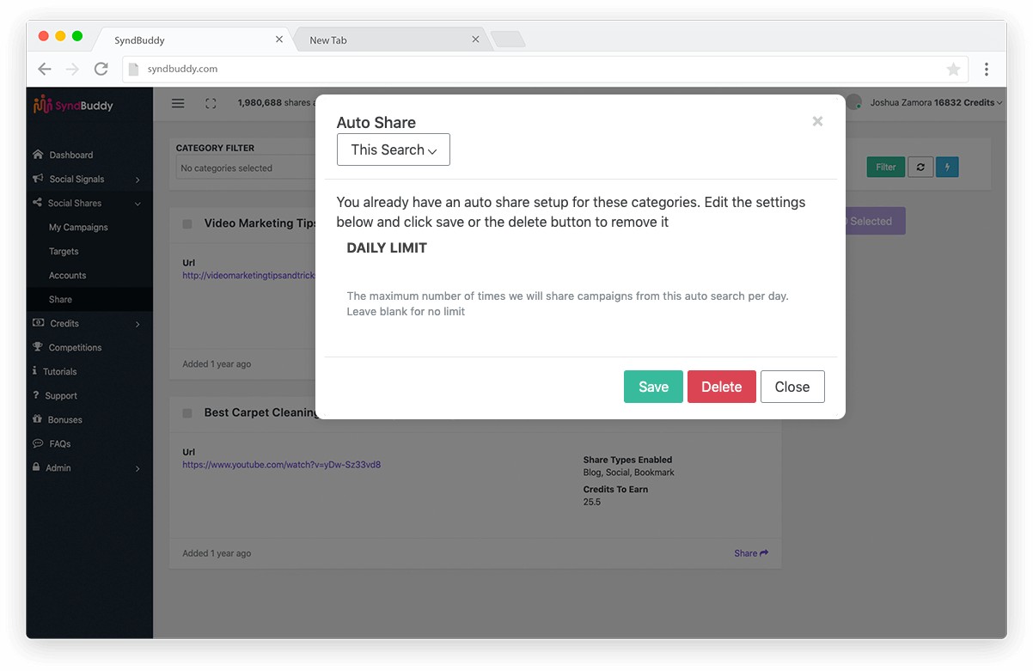Click the Share arrow link on Carpet campaign
Image resolution: width=1033 pixels, height=671 pixels.
[751, 553]
